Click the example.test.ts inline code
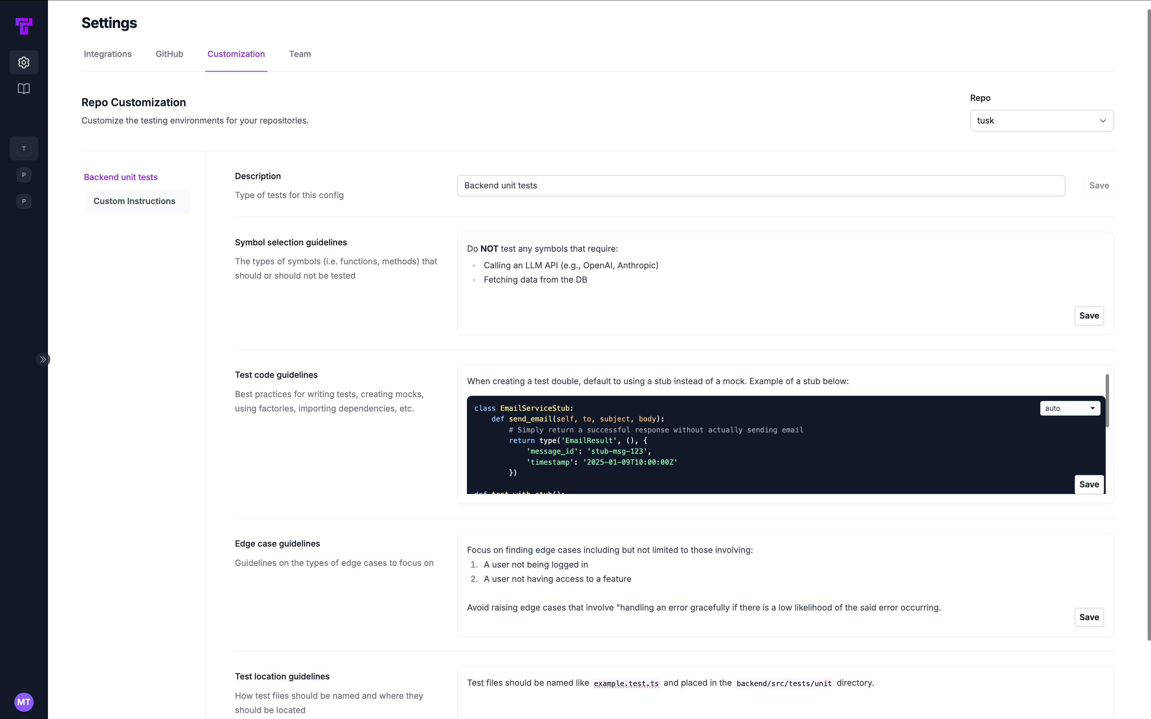Image resolution: width=1151 pixels, height=719 pixels. point(626,683)
